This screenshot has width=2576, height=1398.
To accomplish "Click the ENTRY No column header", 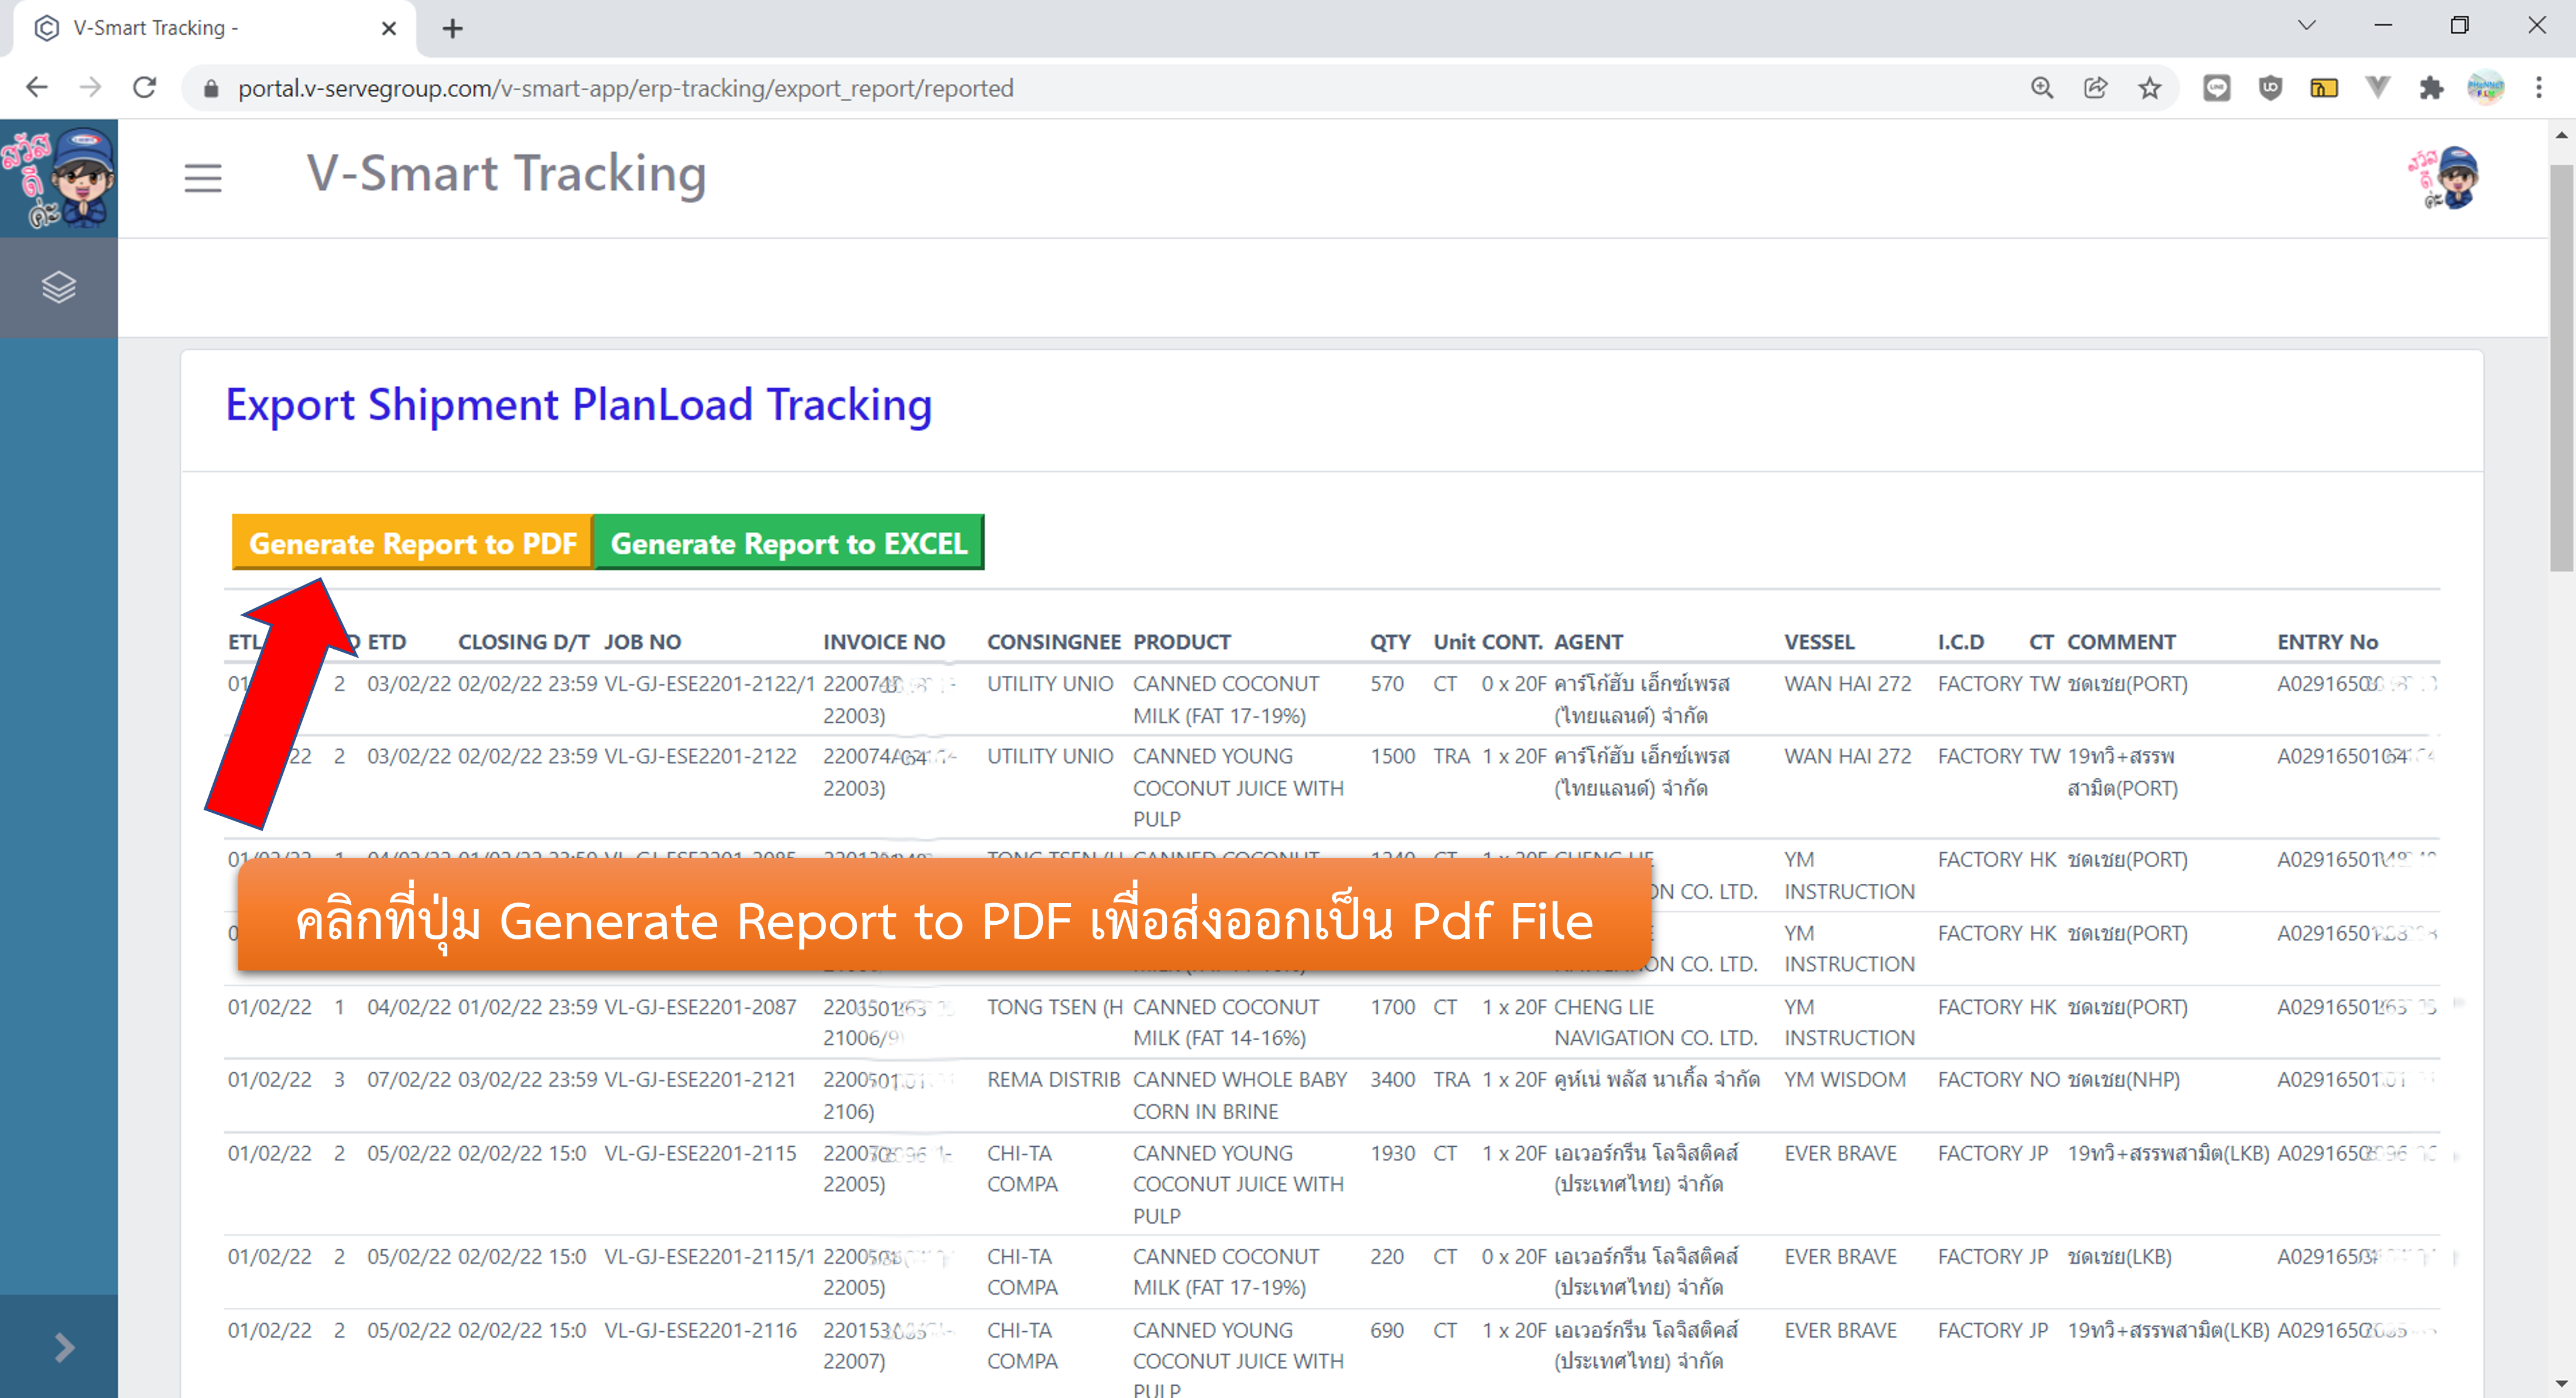I will pos(2328,641).
